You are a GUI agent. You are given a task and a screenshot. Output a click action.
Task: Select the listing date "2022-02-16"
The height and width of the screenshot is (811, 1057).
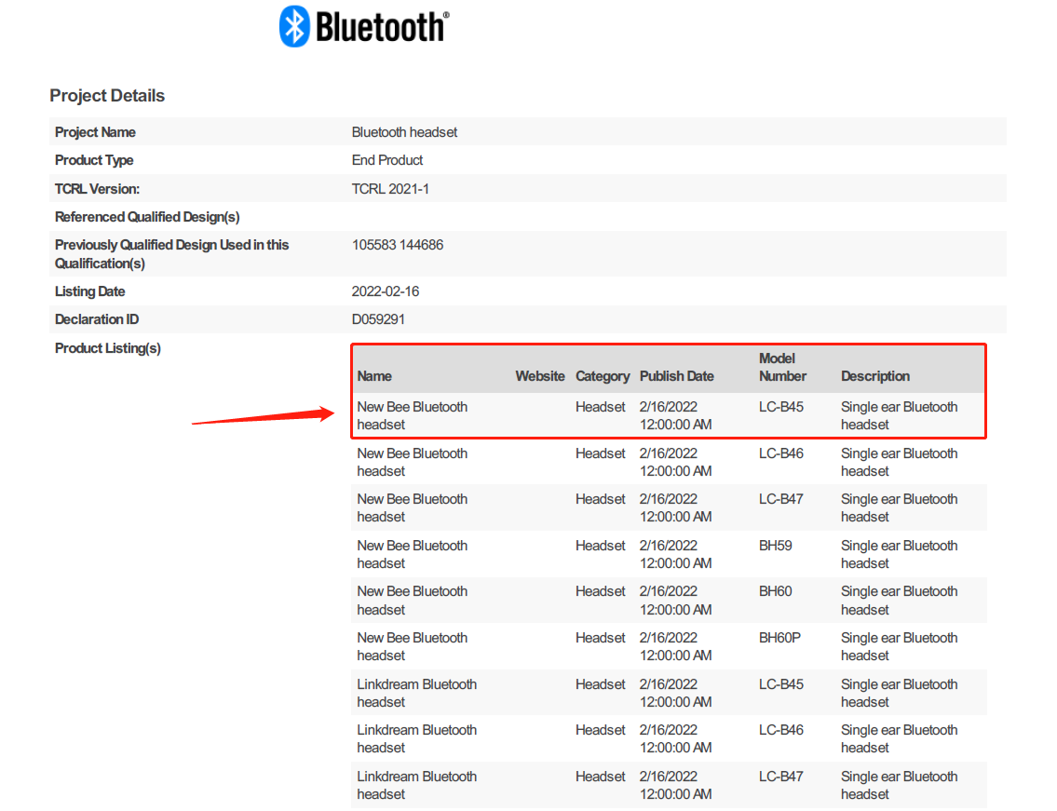coord(386,291)
